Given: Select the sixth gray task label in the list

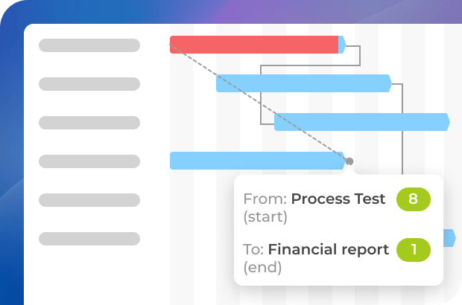Looking at the screenshot, I should click(x=89, y=239).
